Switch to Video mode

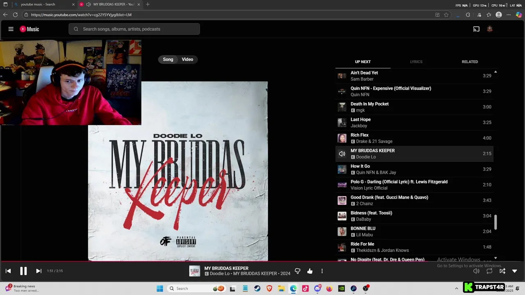pyautogui.click(x=187, y=59)
